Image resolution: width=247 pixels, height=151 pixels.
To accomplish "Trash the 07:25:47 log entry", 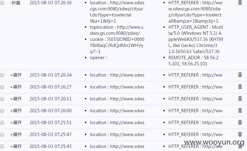I will click(x=240, y=134).
